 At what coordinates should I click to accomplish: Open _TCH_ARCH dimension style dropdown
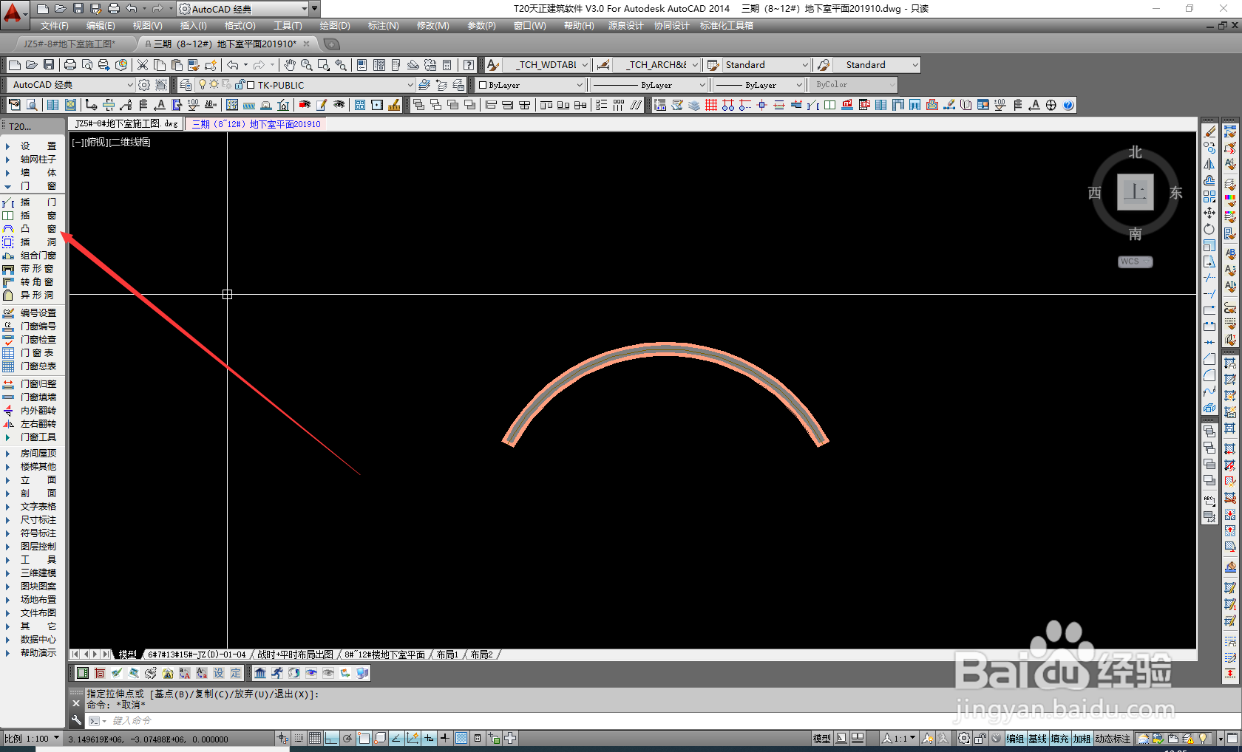click(695, 65)
